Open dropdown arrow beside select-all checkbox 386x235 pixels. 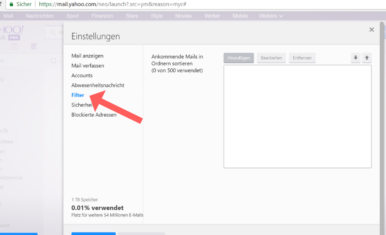(60, 61)
